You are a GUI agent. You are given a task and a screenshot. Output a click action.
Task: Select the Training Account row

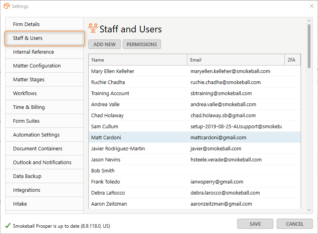[x=195, y=93]
